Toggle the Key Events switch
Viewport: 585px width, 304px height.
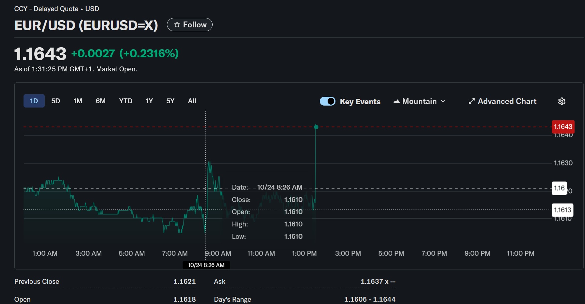click(x=328, y=101)
